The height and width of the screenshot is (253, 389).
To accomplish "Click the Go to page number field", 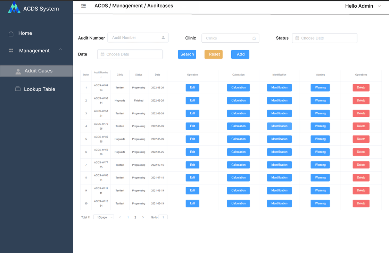I will tap(164, 217).
